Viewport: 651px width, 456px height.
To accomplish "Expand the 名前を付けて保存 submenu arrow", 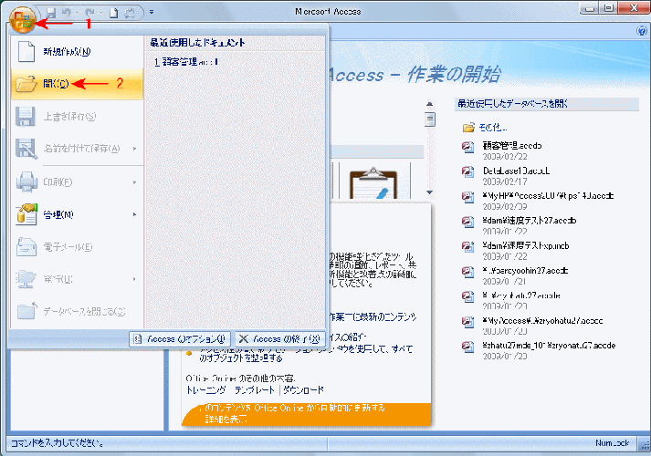I will (134, 149).
